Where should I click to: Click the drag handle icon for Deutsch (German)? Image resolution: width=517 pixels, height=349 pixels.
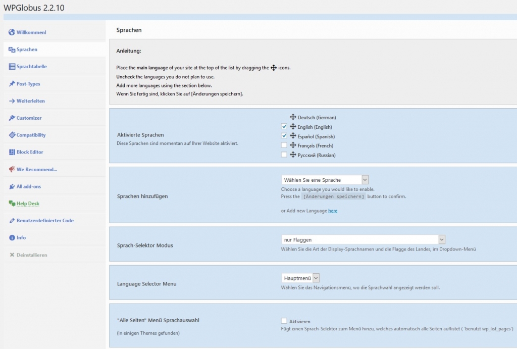[x=293, y=117]
